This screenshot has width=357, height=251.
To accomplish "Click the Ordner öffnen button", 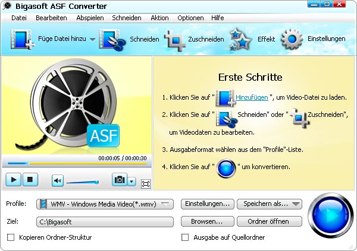I will click(x=270, y=221).
